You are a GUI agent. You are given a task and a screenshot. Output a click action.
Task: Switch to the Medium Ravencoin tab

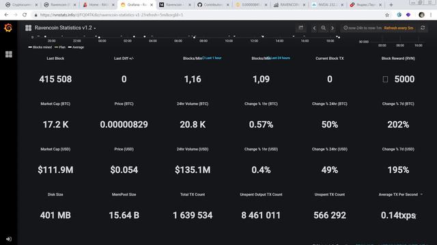pyautogui.click(x=175, y=5)
